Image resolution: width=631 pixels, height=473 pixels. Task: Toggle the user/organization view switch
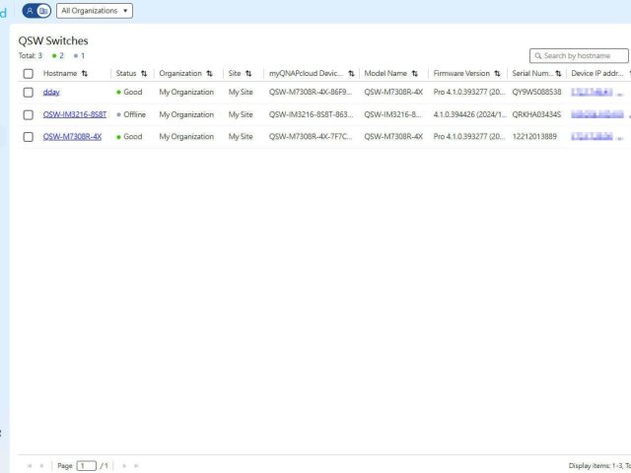point(36,11)
